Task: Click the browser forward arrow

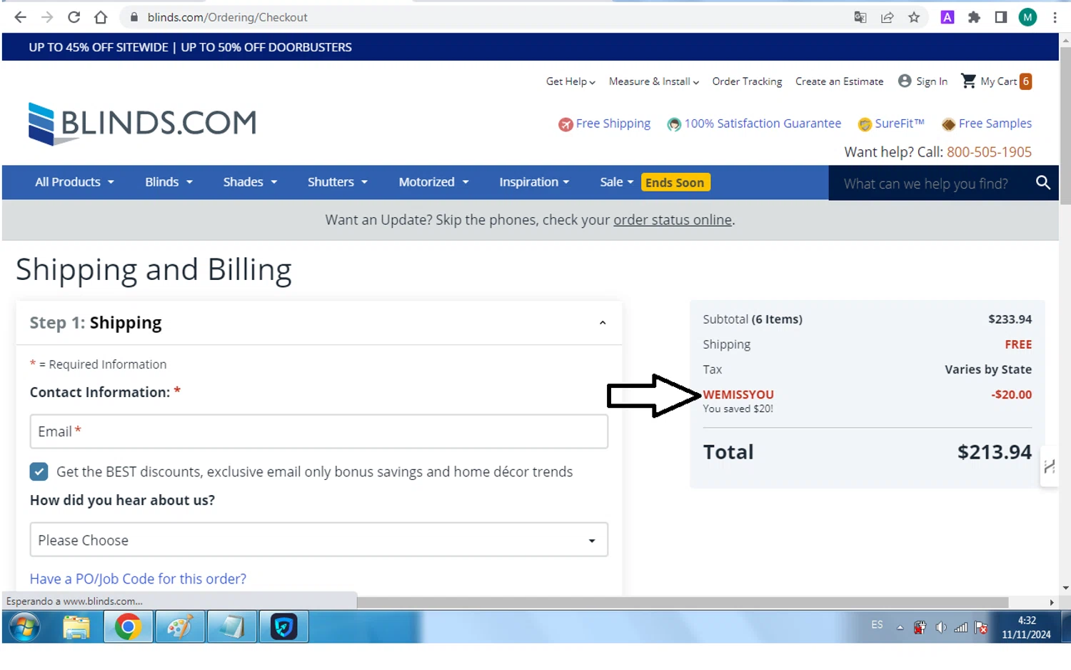Action: [47, 17]
